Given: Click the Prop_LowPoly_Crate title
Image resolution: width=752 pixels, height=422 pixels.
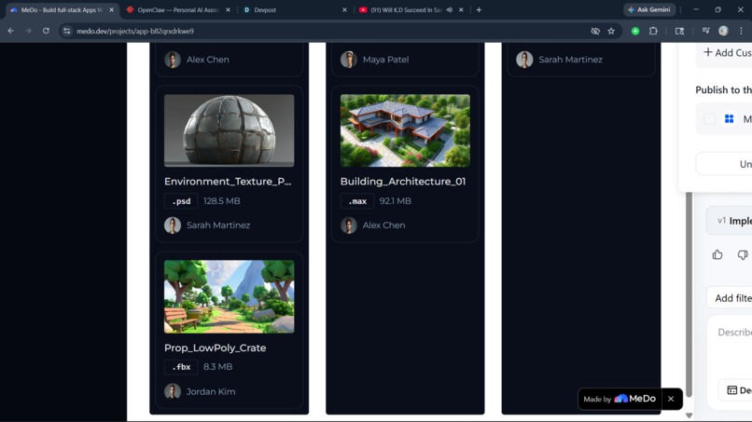Looking at the screenshot, I should pos(215,347).
